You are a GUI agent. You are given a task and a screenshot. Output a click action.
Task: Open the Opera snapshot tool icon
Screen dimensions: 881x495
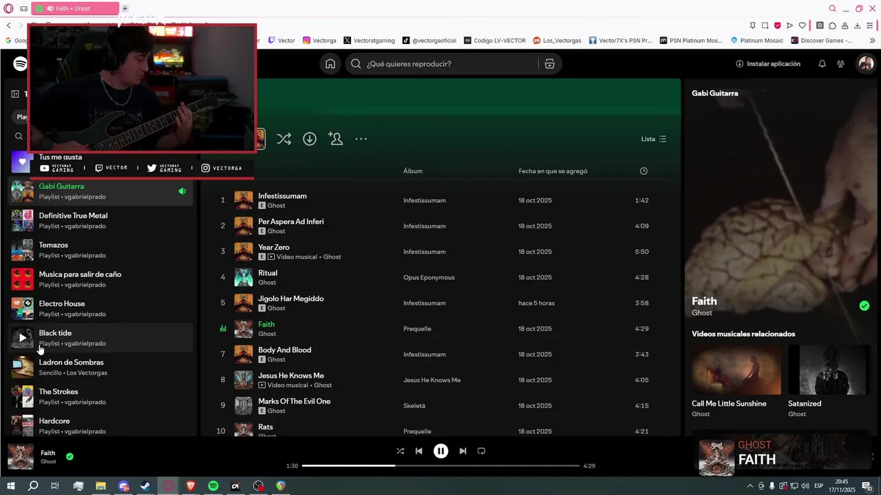click(765, 25)
